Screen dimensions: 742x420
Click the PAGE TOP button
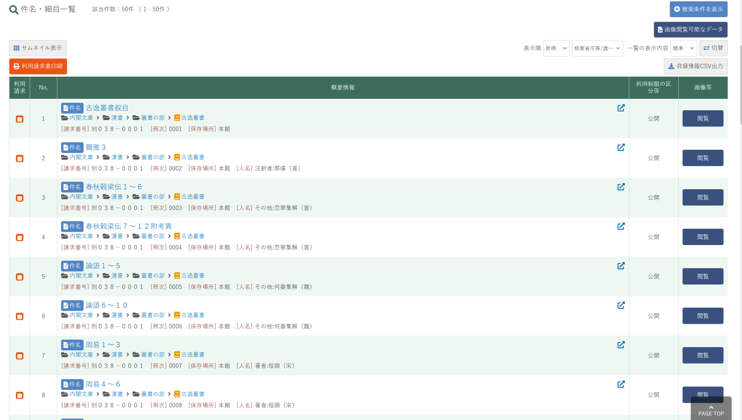pos(711,410)
